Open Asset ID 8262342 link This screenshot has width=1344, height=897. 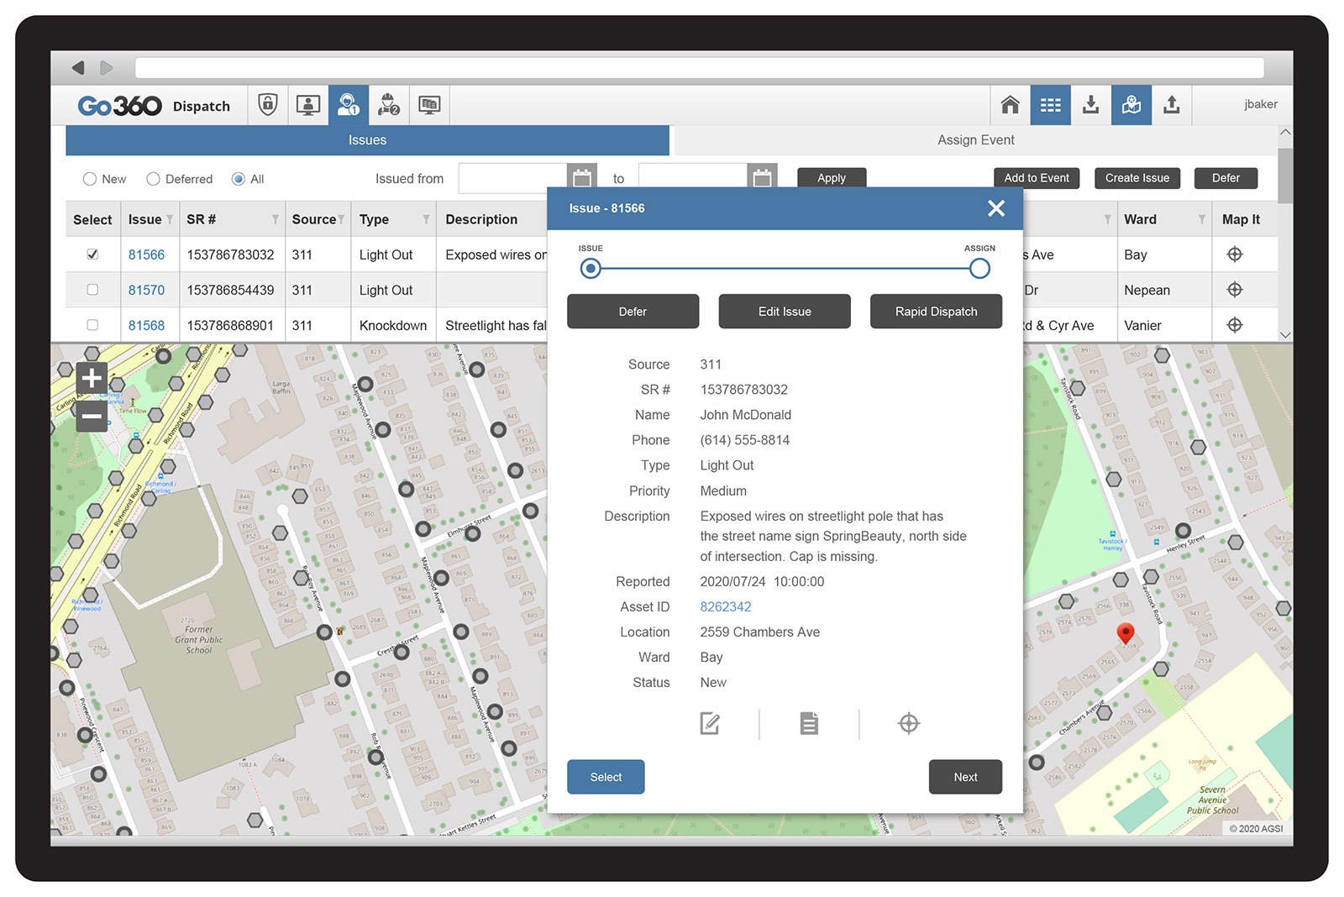click(726, 607)
